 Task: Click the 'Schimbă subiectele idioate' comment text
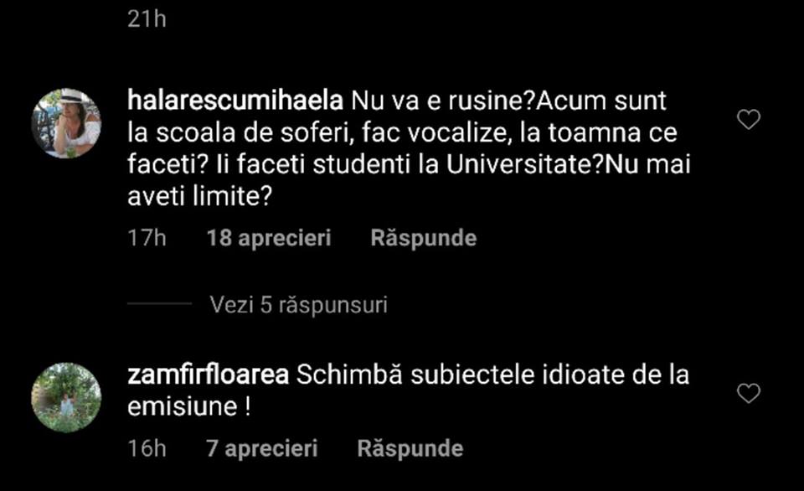tap(492, 375)
